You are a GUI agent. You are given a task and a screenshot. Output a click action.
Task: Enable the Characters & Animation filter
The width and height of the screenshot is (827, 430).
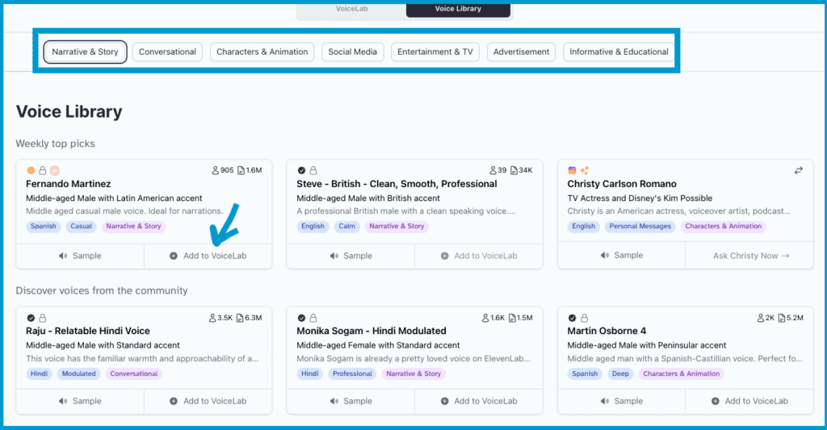pyautogui.click(x=262, y=52)
